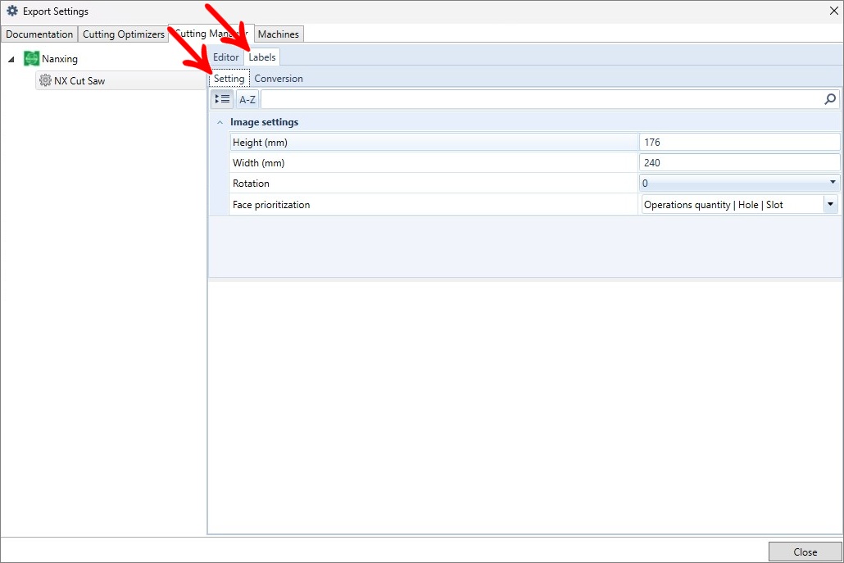Switch to the Documentation tab

39,34
